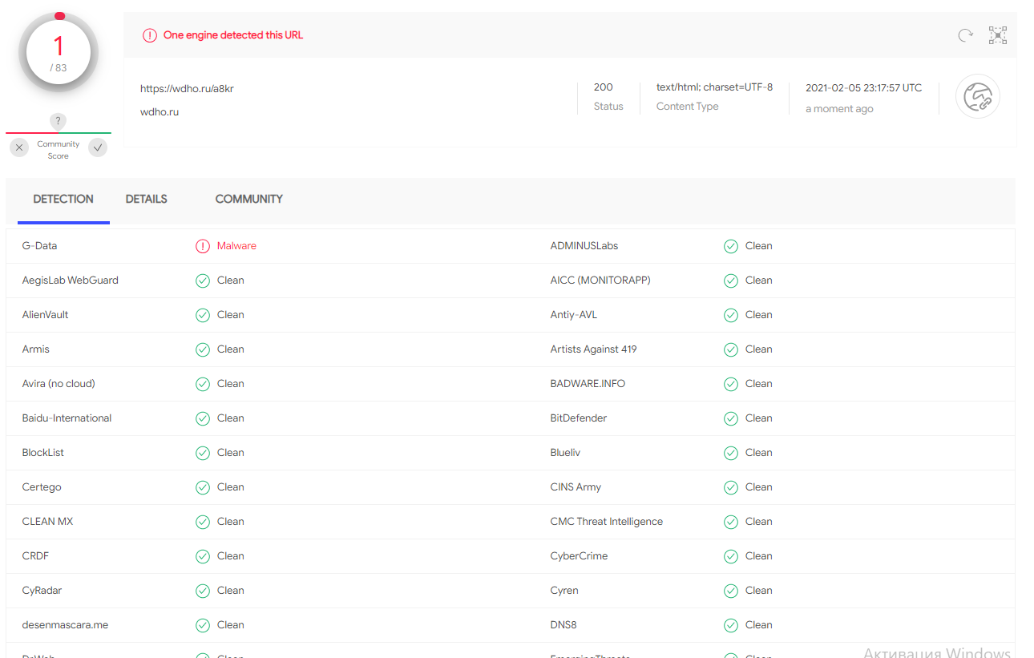Open the COMMUNITY tab

(249, 199)
